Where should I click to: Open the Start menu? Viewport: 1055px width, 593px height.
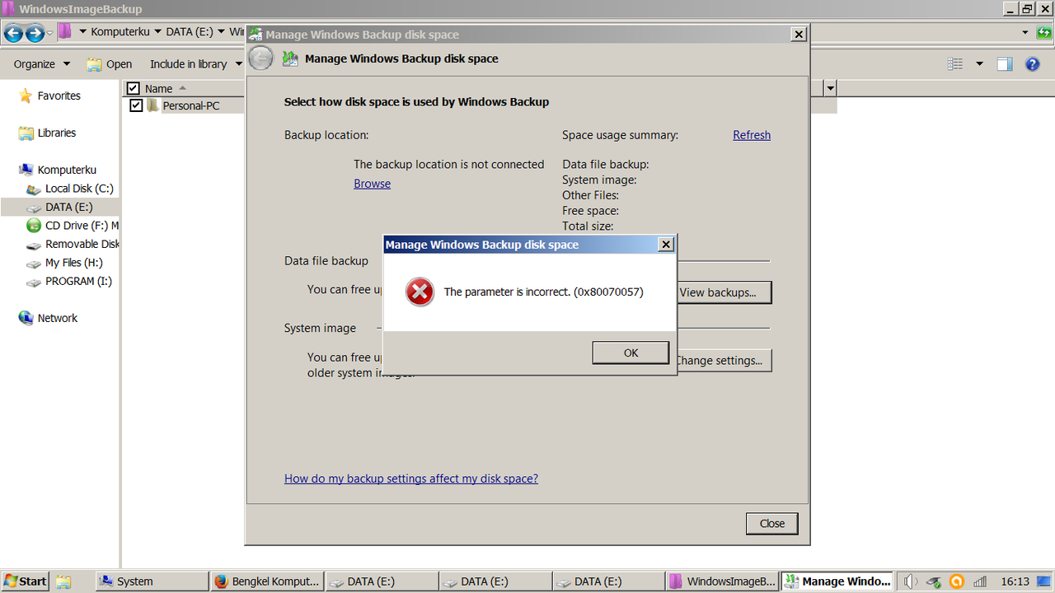(24, 581)
